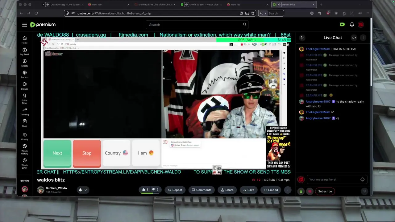
Task: Open the list all tabs chevron
Action: [360, 5]
